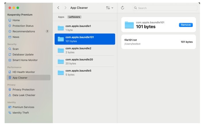Image resolution: width=204 pixels, height=126 pixels.
Task: Click the Premium Services icon
Action: coord(10,107)
